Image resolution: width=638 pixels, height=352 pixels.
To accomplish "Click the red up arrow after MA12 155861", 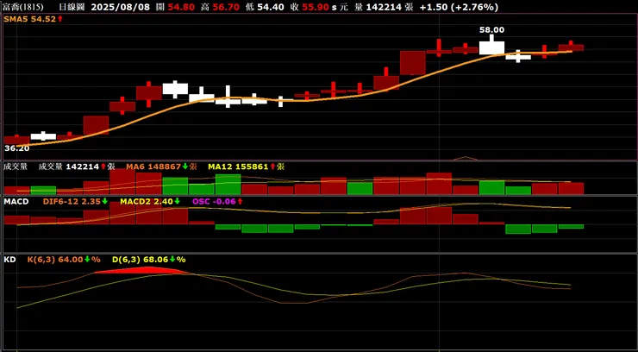I will point(272,166).
